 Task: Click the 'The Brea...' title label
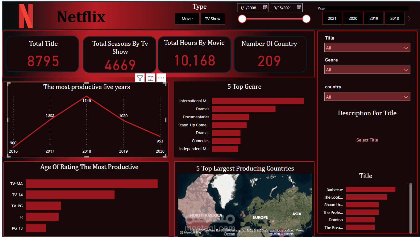(x=334, y=227)
